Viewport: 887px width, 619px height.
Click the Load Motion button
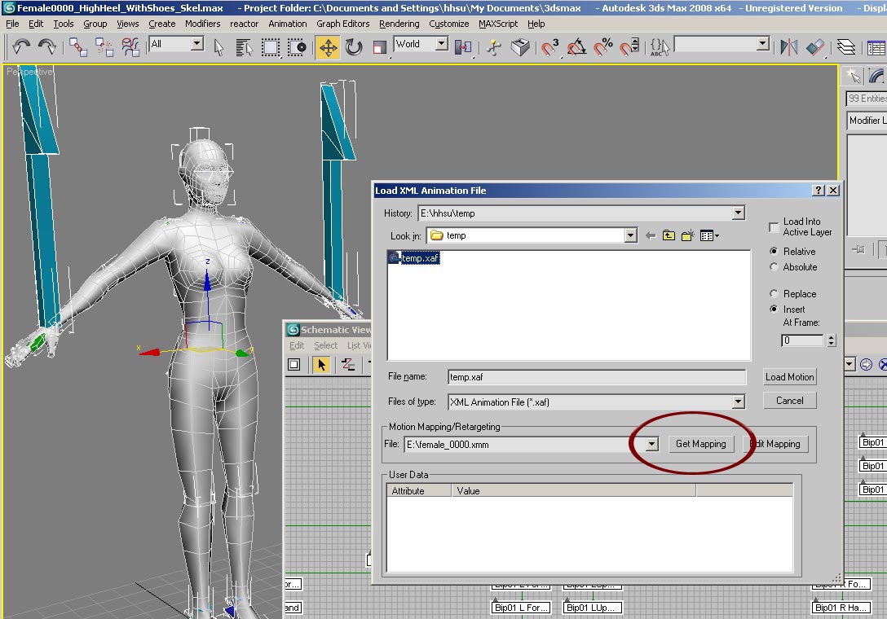pyautogui.click(x=789, y=377)
